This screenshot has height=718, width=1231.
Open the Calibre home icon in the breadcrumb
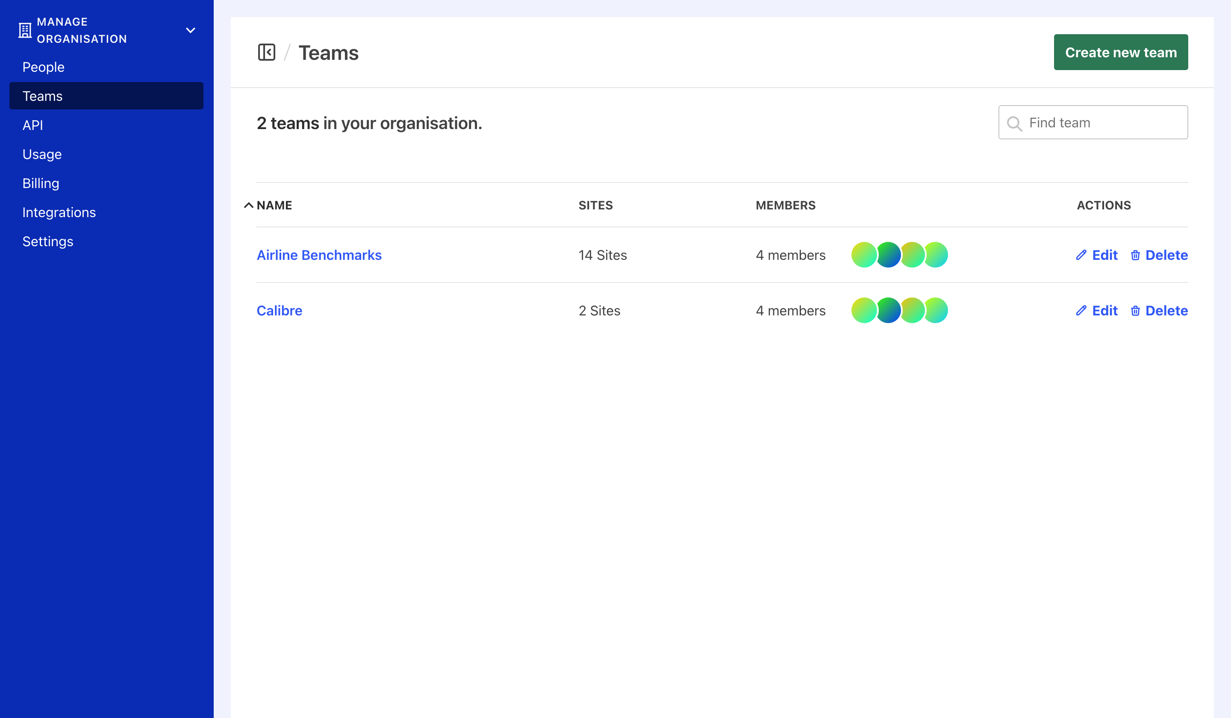[268, 52]
